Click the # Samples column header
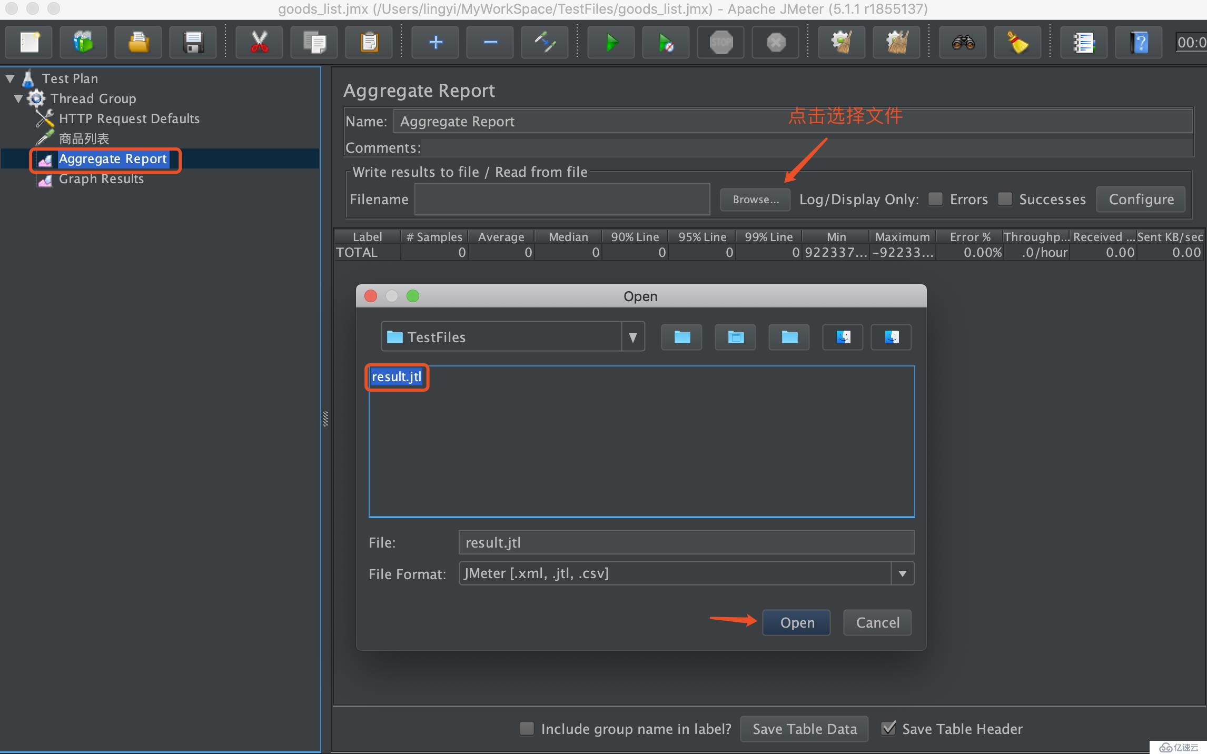The height and width of the screenshot is (754, 1207). [434, 237]
